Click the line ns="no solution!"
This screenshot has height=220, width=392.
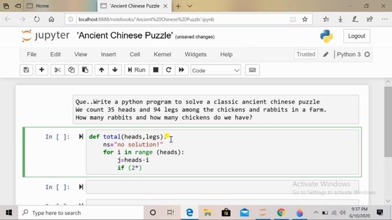133,144
